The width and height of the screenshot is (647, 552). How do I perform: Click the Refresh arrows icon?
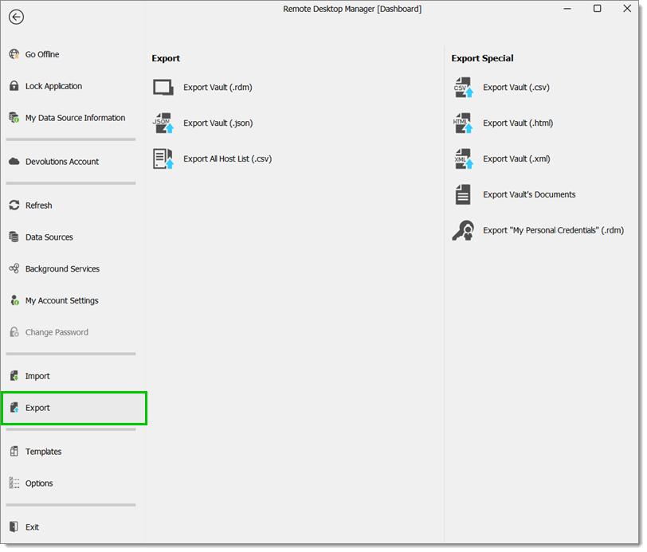(14, 205)
